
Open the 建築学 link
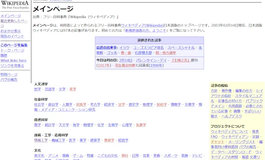[95, 140]
